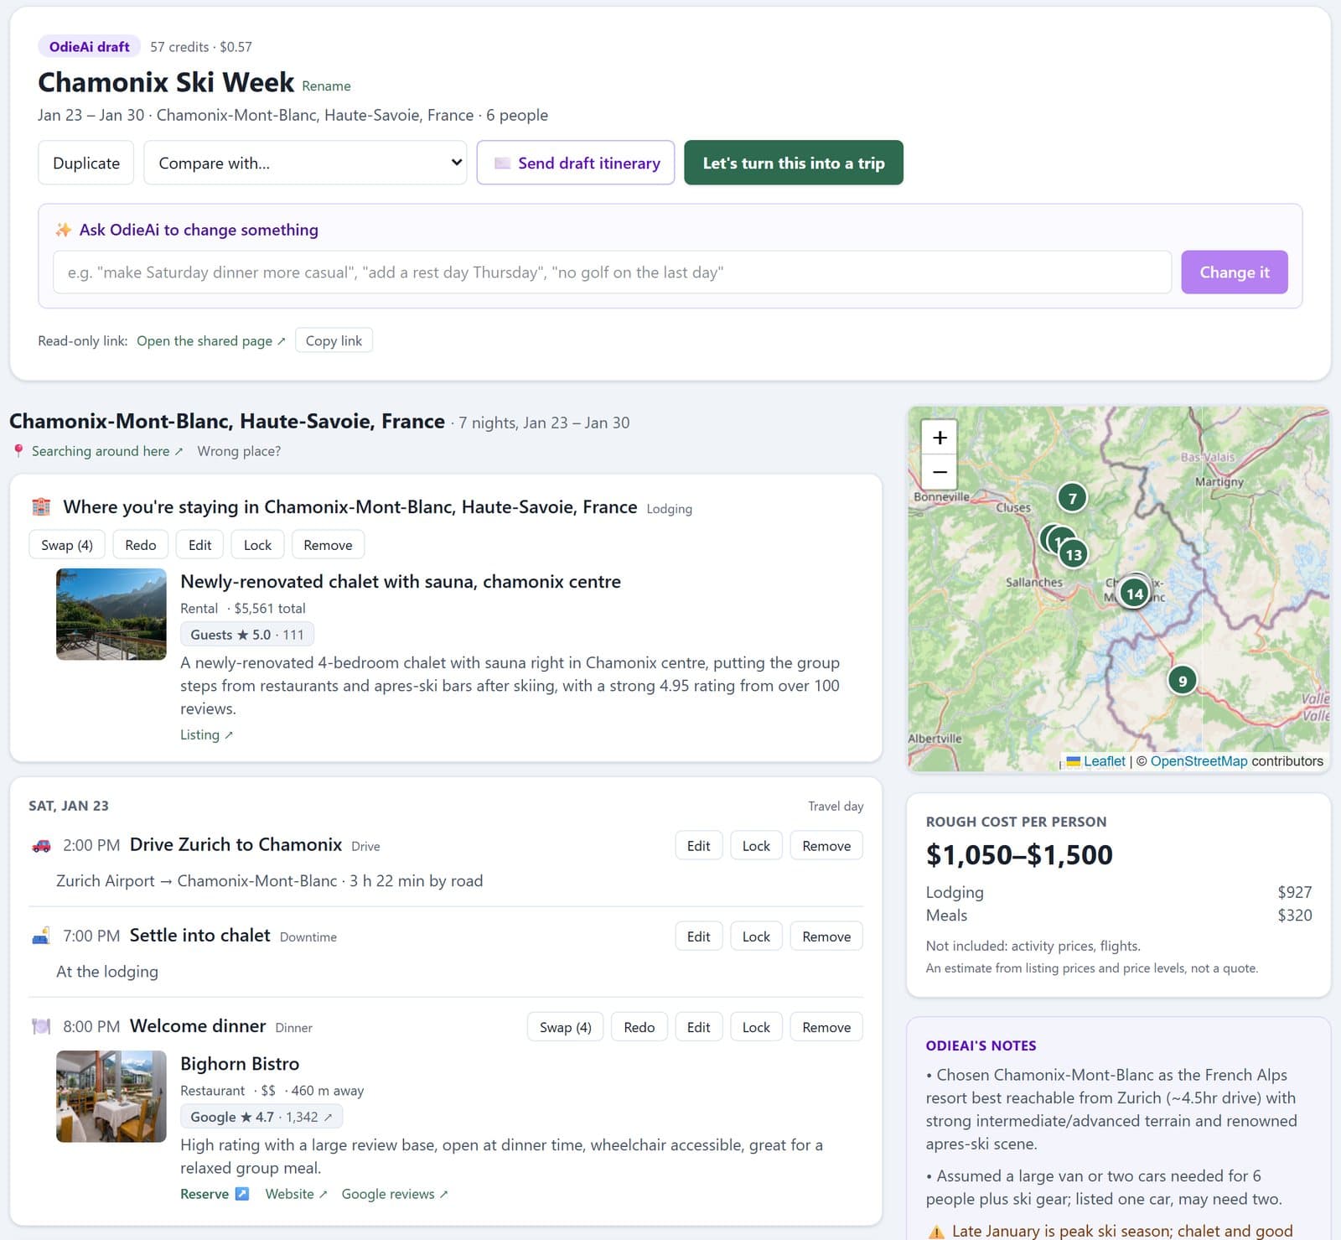Viewport: 1341px width, 1240px height.
Task: Click the lounge icon beside Settle into chalet
Action: click(x=41, y=936)
